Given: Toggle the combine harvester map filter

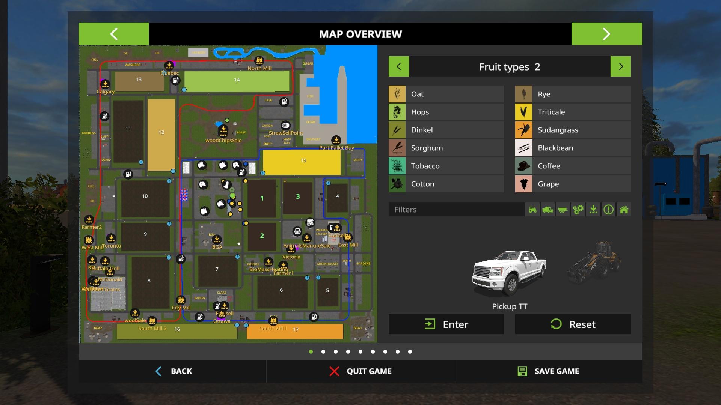Looking at the screenshot, I should (548, 210).
